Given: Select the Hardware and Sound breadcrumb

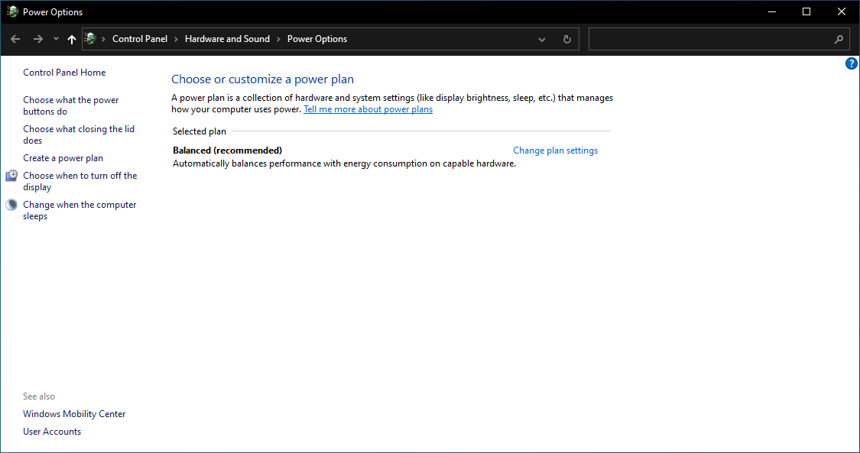Looking at the screenshot, I should point(227,39).
